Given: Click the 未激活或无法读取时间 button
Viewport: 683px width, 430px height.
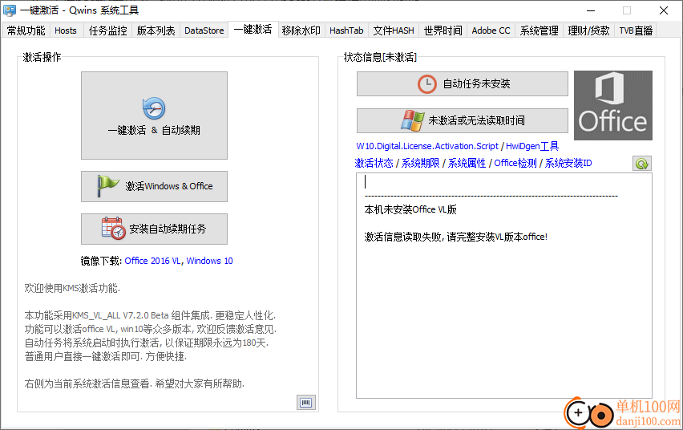Looking at the screenshot, I should (463, 120).
